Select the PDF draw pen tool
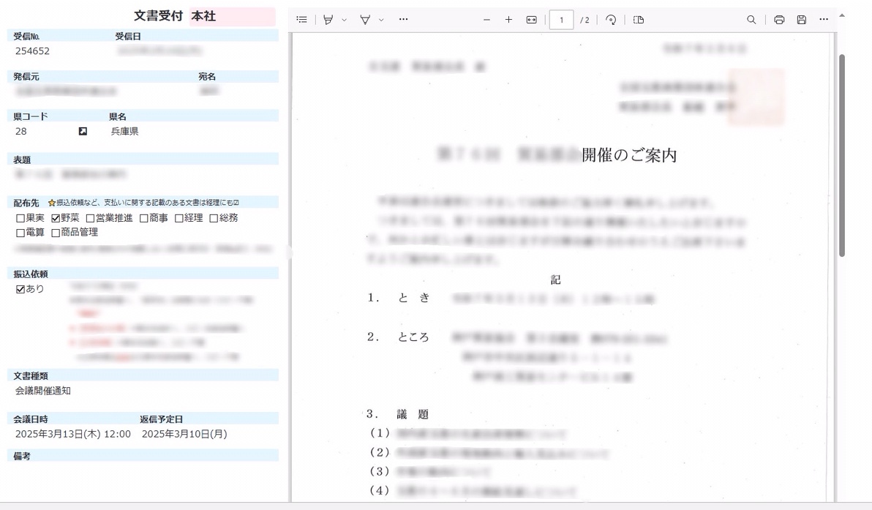872x510 pixels. (365, 20)
